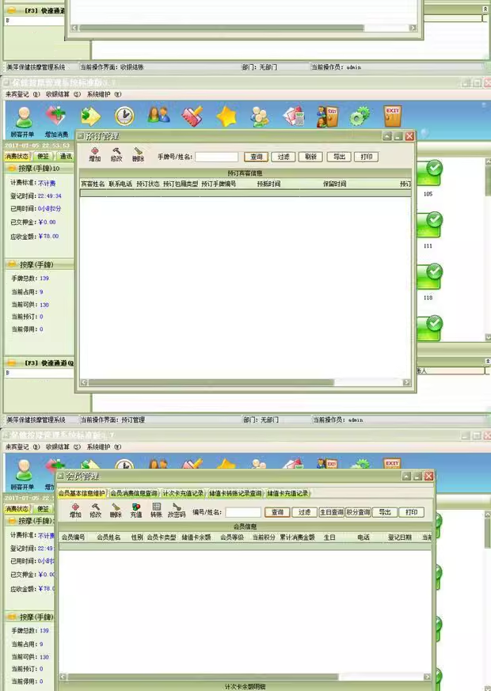Select the 计次卡充值记录 tab
This screenshot has height=691, width=491.
[184, 493]
